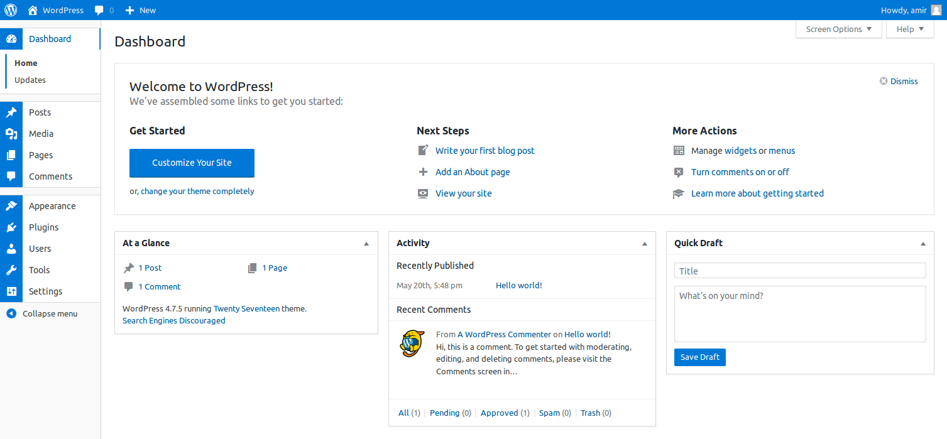The height and width of the screenshot is (439, 947).
Task: Click the graduation cap icon beside Learn more
Action: 679,193
